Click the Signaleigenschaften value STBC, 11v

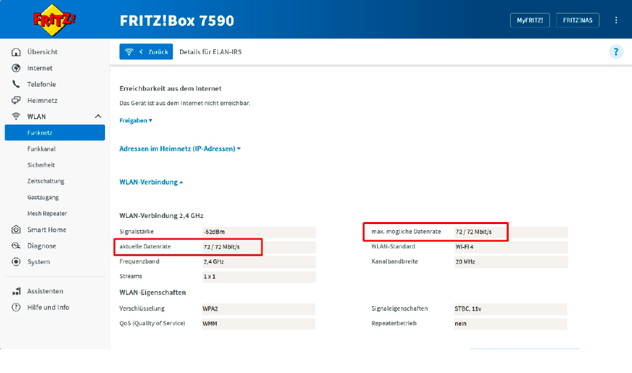click(510, 309)
